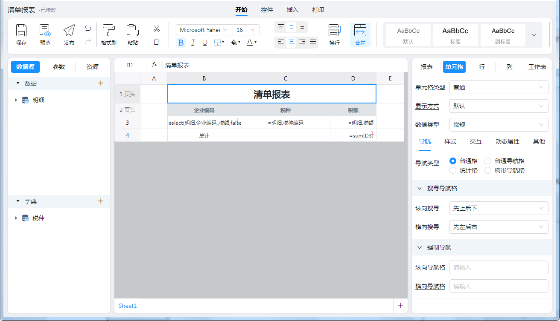Click the 纵向导航格 input field

pos(499,267)
